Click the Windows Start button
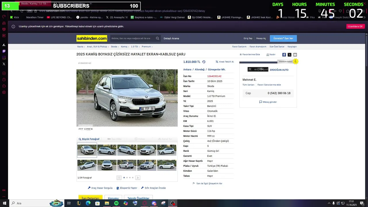Image resolution: width=368 pixels, height=207 pixels. 4,203
